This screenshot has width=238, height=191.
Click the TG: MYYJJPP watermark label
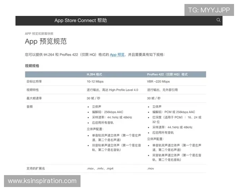(209, 10)
